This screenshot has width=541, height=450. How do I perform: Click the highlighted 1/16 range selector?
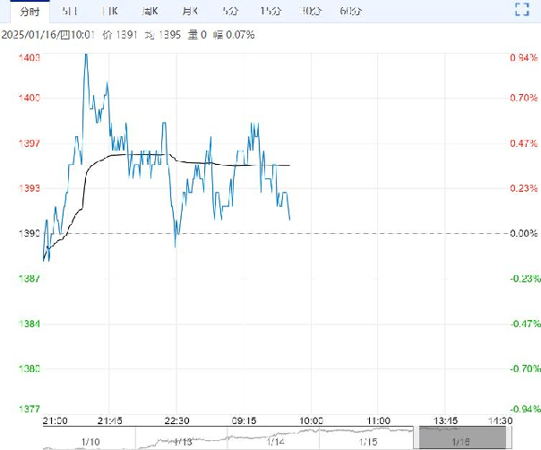click(462, 437)
